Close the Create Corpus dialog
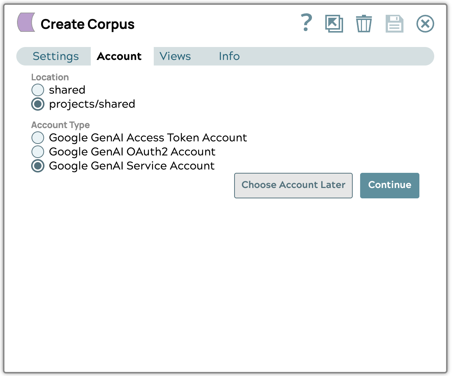Viewport: 452px width, 376px height. 425,24
